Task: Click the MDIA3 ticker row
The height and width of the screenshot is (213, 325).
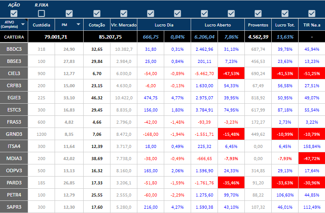Action: click(14, 158)
